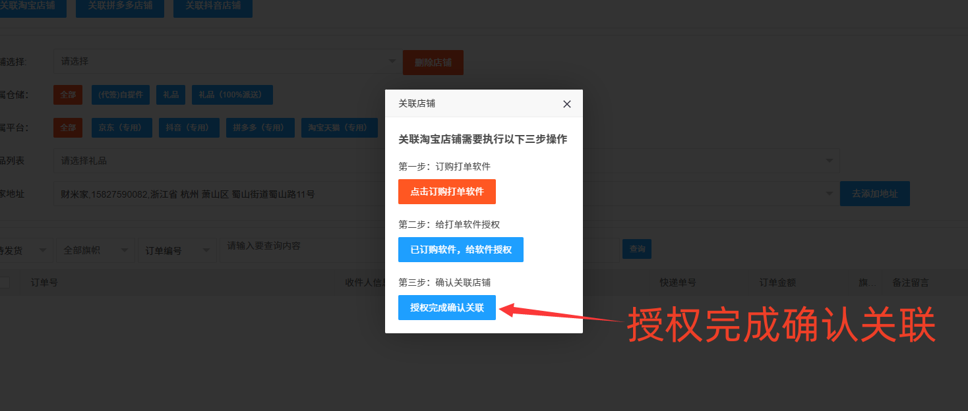Open the 关联拼多多店铺 tab button

point(120,6)
